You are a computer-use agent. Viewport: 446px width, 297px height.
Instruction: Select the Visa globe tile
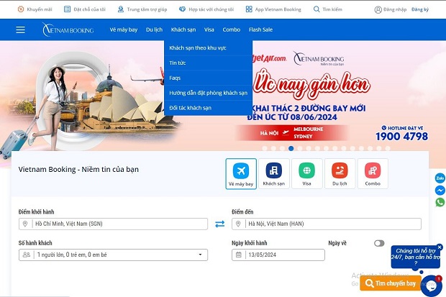click(306, 173)
